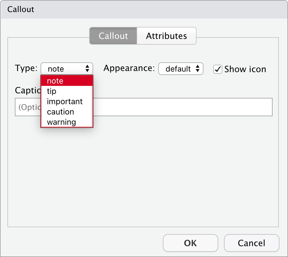Screen dimensions: 288x257
Task: Open the Appearance dropdown
Action: coord(181,69)
